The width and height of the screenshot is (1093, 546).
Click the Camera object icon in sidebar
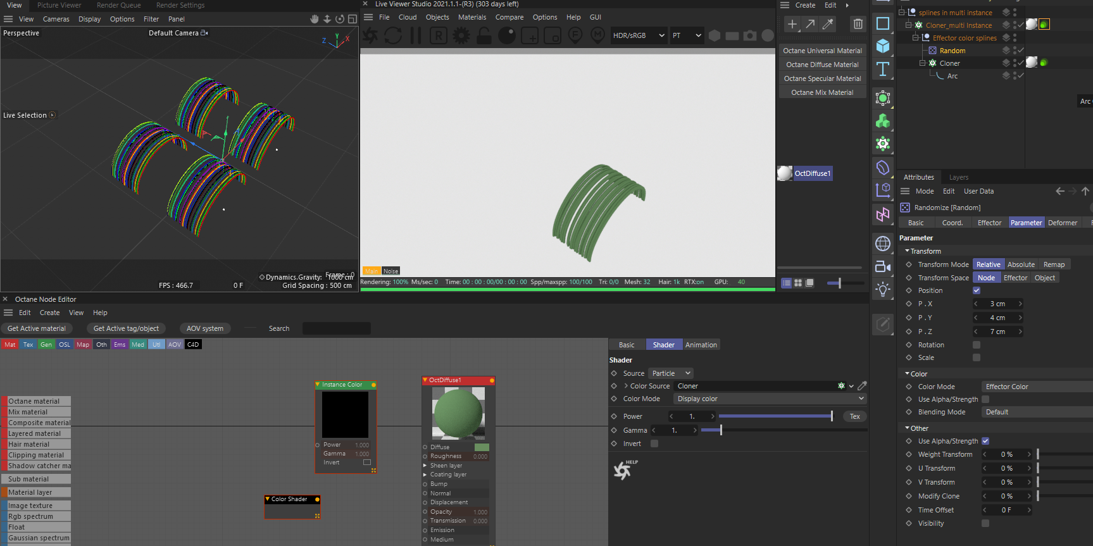point(883,266)
